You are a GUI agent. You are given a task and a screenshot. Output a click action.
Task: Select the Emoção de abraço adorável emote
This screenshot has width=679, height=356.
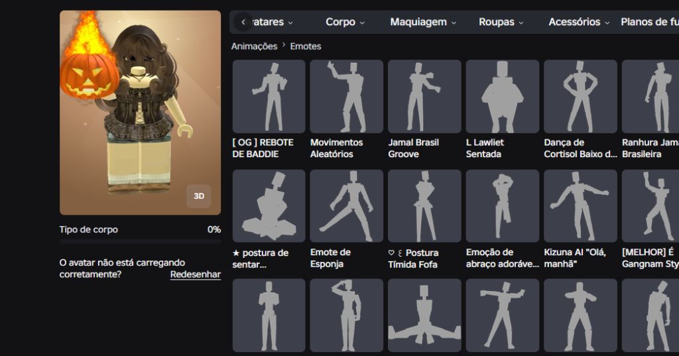pos(503,206)
